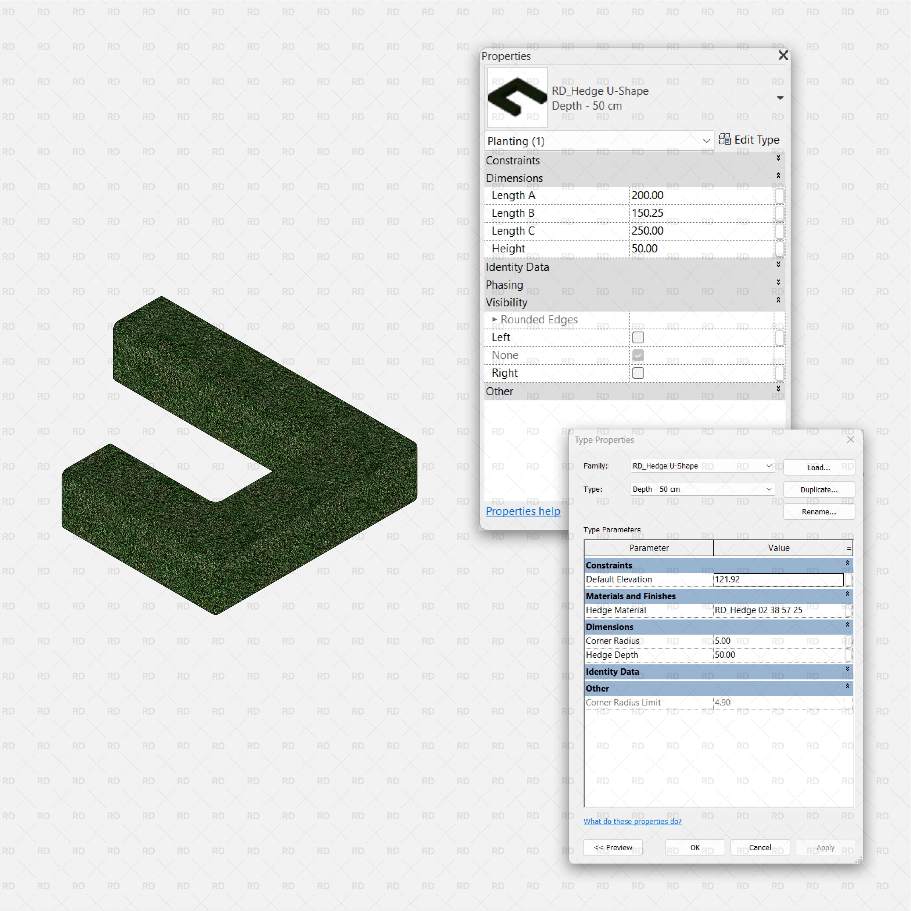The width and height of the screenshot is (911, 911).
Task: Open the Type dropdown showing Depth - 50 cm
Action: (703, 489)
